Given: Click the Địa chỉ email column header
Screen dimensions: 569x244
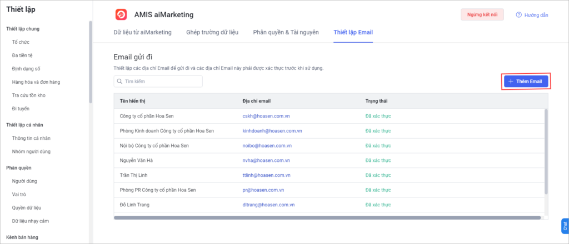Looking at the screenshot, I should 257,100.
